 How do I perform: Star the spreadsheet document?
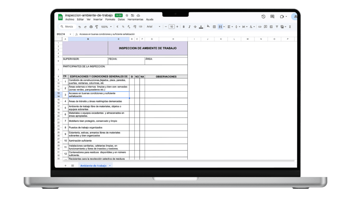[x=127, y=16]
